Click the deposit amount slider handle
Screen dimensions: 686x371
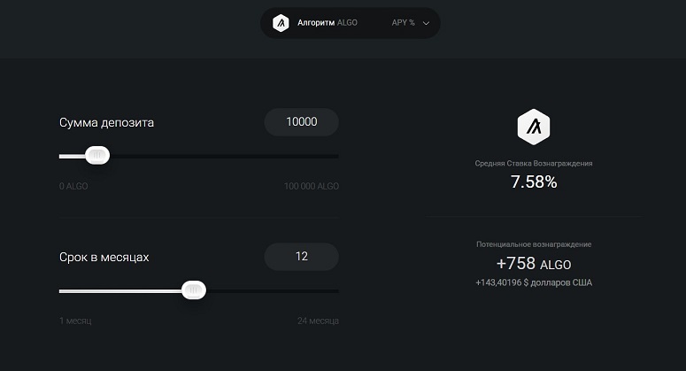(x=97, y=155)
